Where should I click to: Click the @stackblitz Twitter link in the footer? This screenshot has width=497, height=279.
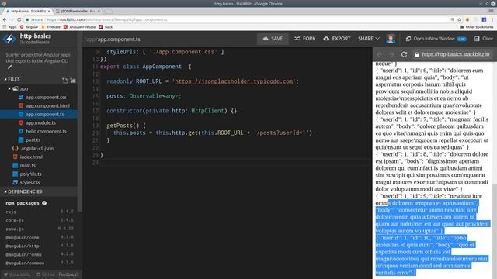coord(18,274)
